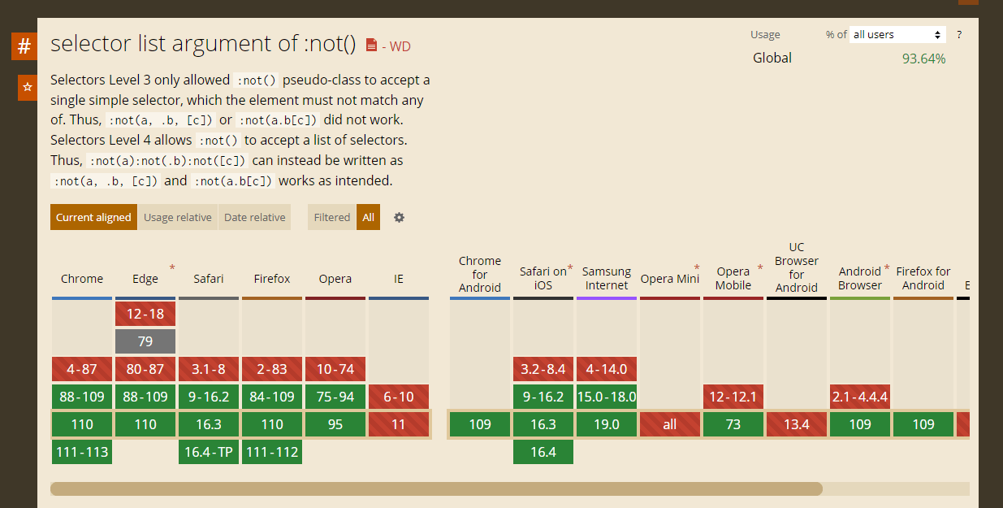Open the settings gear icon
Image resolution: width=1003 pixels, height=508 pixels.
click(x=399, y=217)
